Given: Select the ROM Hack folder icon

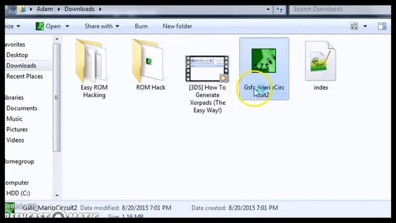Looking at the screenshot, I should coord(148,61).
